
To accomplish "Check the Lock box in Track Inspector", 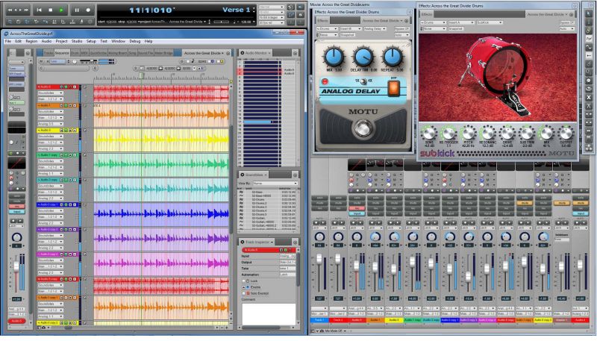I will tap(244, 281).
